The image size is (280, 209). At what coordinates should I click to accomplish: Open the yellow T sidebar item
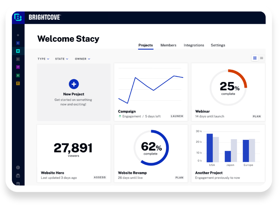(18, 83)
